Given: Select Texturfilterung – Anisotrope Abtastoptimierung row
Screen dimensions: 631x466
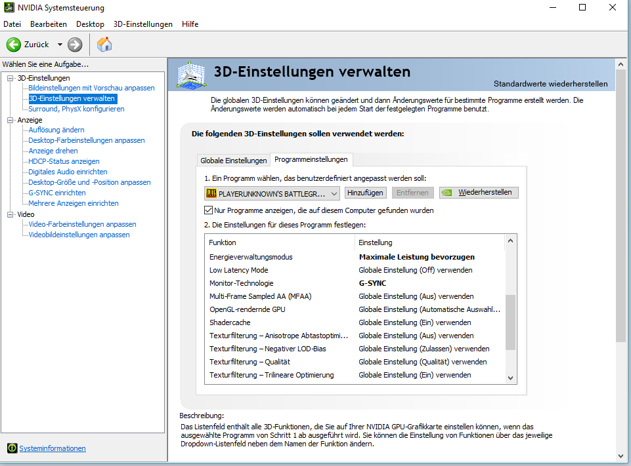Looking at the screenshot, I should pyautogui.click(x=355, y=336).
